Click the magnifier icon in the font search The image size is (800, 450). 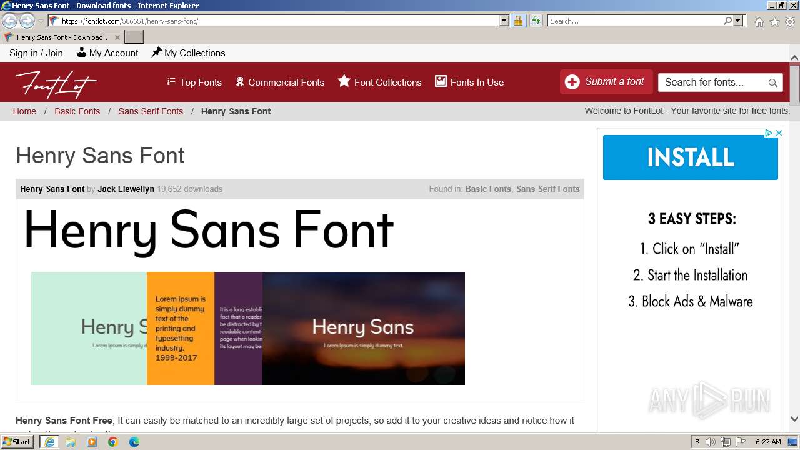(x=773, y=82)
